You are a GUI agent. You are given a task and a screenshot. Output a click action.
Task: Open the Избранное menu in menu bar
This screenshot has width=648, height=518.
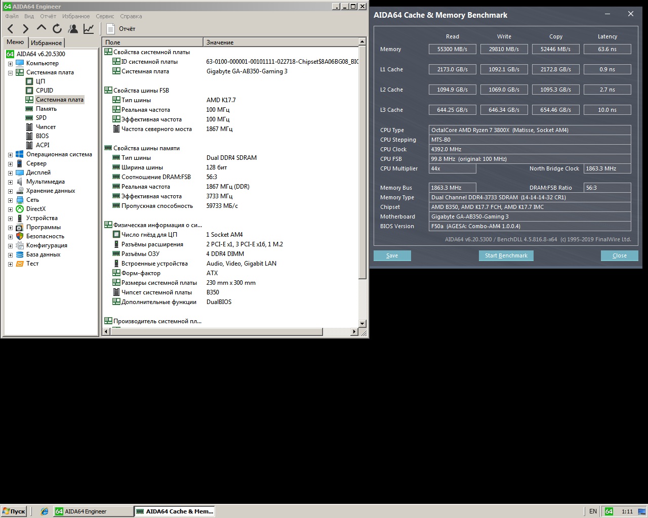pyautogui.click(x=76, y=16)
